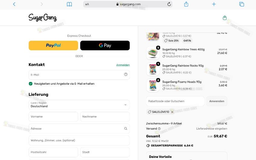Screen dimensions: 256x160
Task: Open a new tab with plus icon
Action: [214, 4]
